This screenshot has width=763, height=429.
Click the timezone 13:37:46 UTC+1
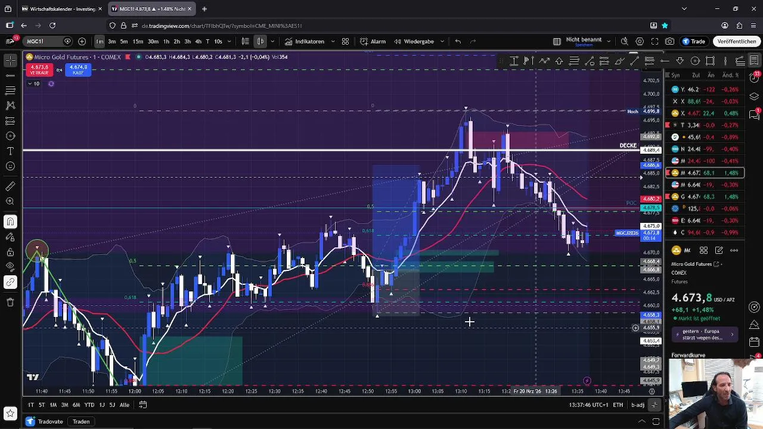point(588,405)
